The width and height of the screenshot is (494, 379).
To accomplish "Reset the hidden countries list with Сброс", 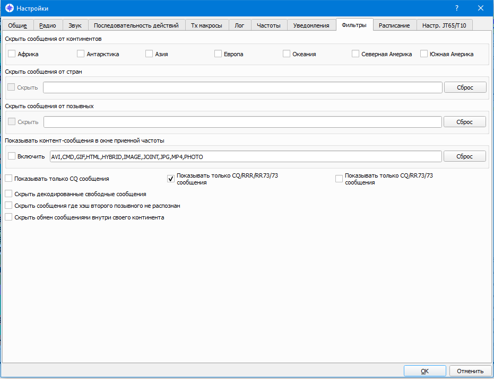I will pos(465,87).
